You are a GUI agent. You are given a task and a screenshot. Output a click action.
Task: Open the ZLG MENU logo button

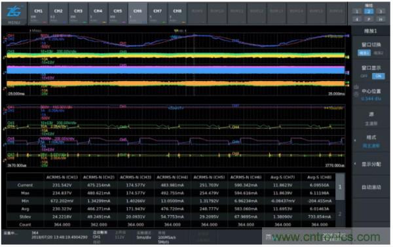[14, 14]
